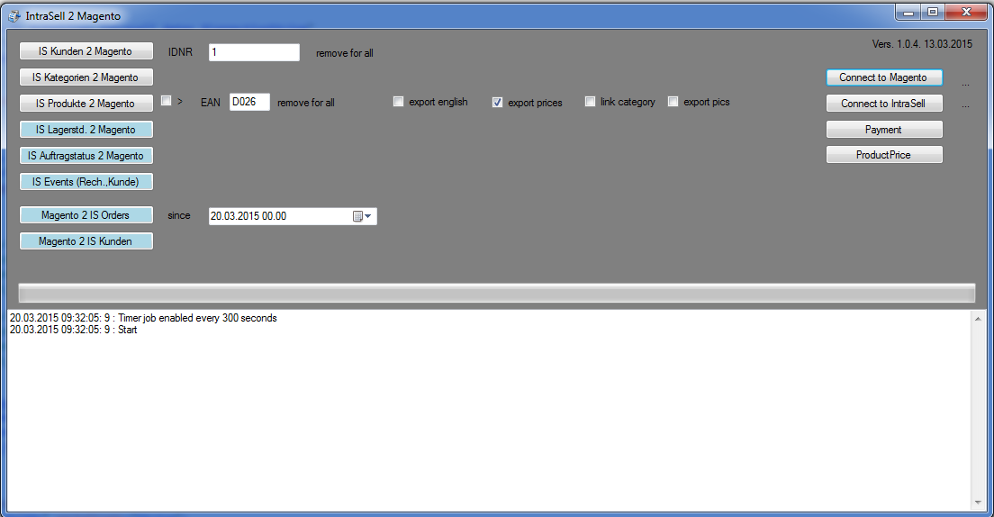Click the progress bar

click(497, 293)
